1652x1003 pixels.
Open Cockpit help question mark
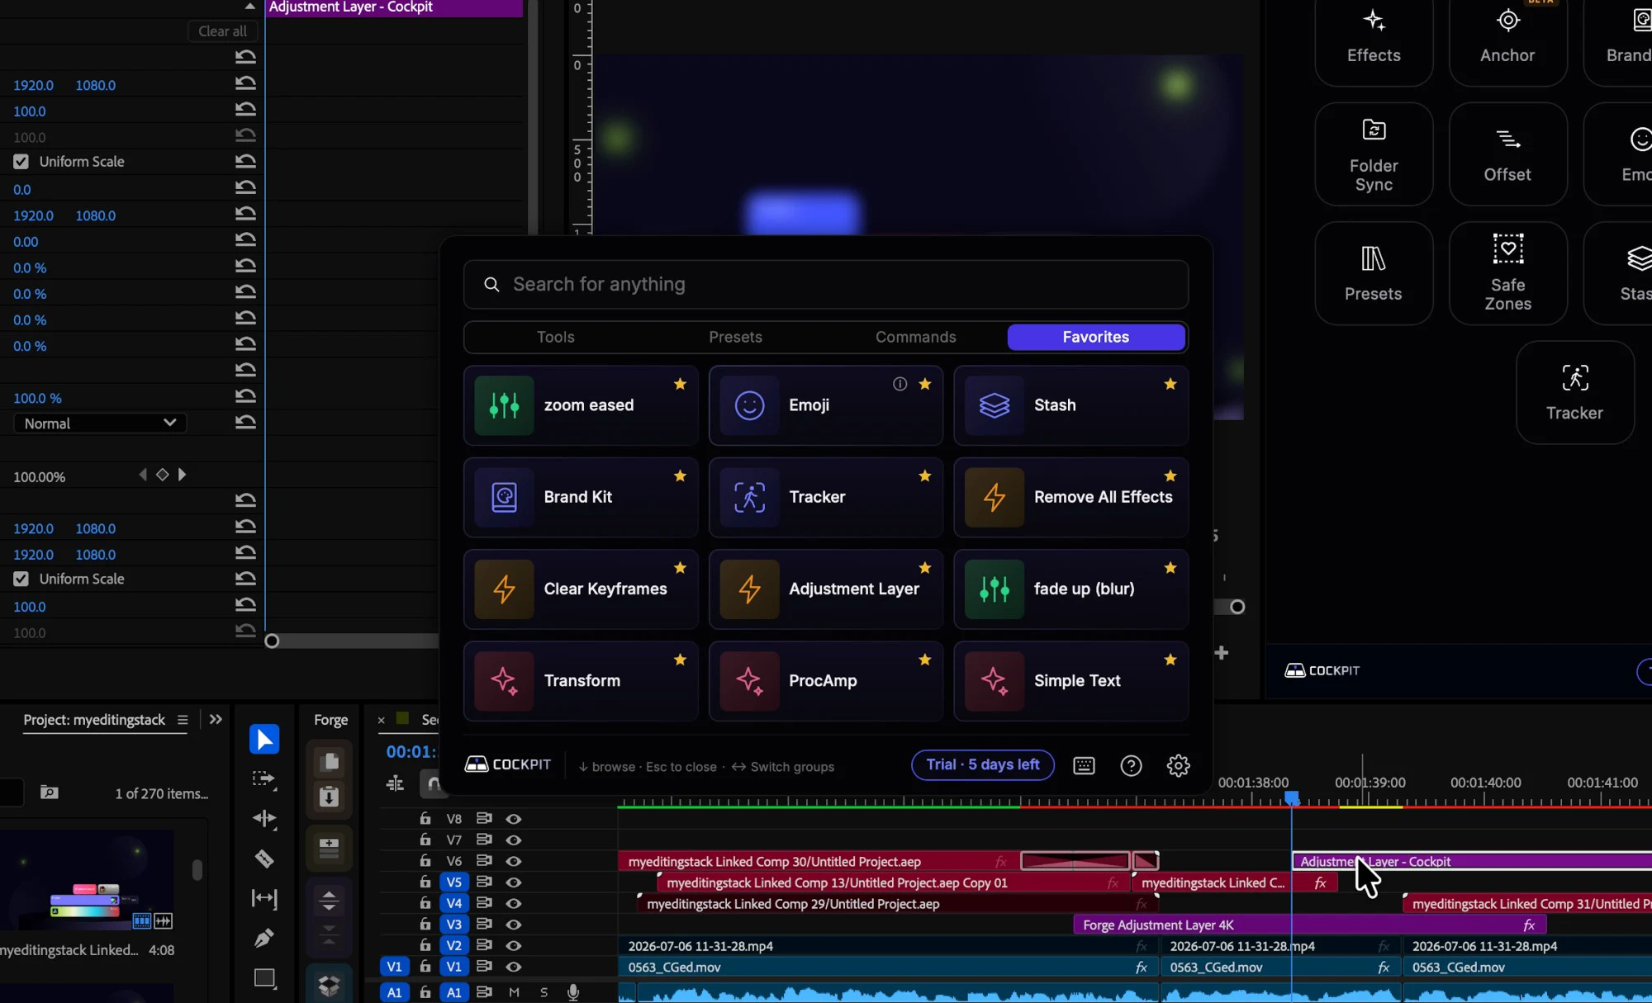[x=1131, y=765]
